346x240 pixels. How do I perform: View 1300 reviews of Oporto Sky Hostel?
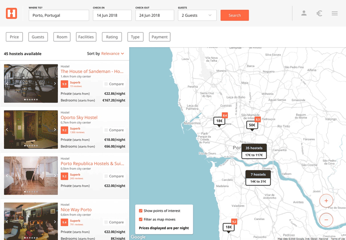click(x=77, y=132)
